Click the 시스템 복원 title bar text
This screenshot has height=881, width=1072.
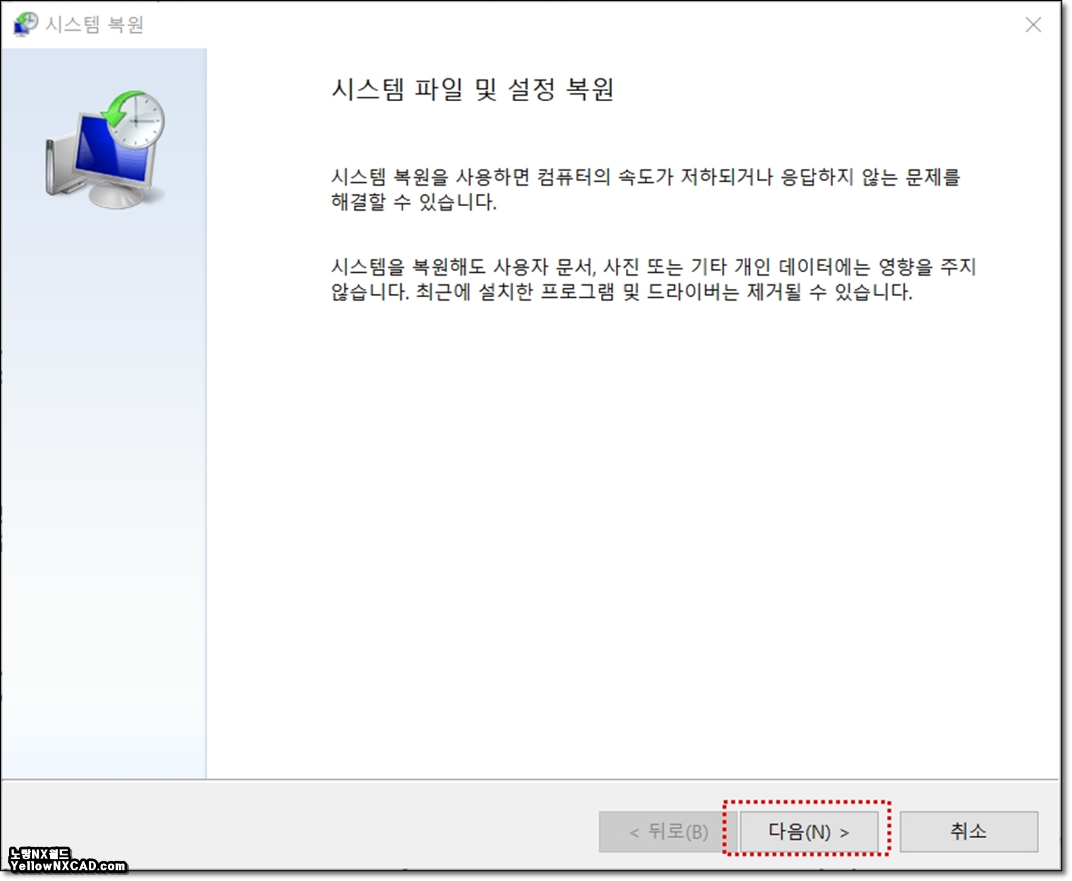tap(95, 24)
